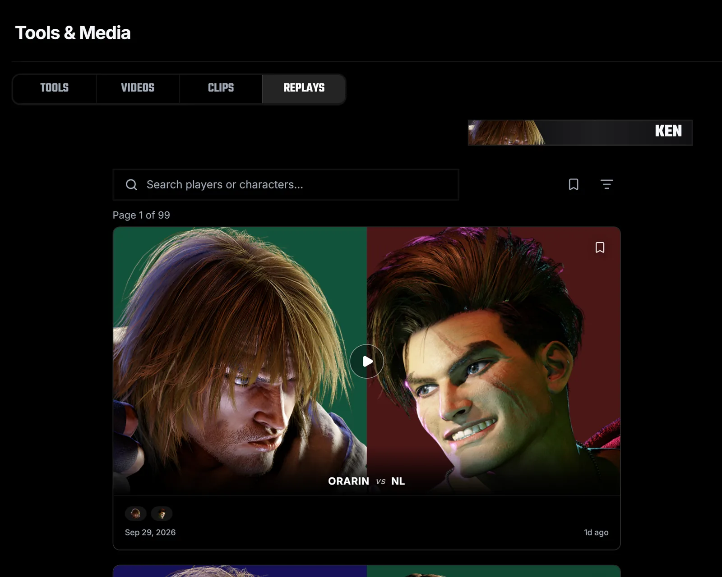Open Luke's portrait thumbnail in the replay card
Image resolution: width=722 pixels, height=577 pixels.
point(494,361)
